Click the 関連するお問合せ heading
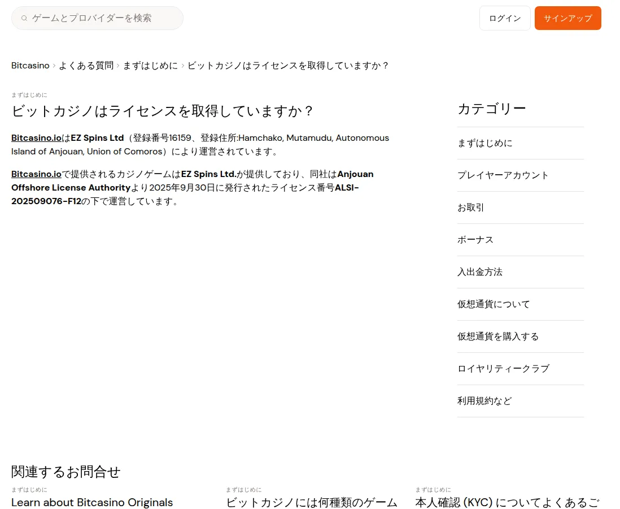 (66, 472)
